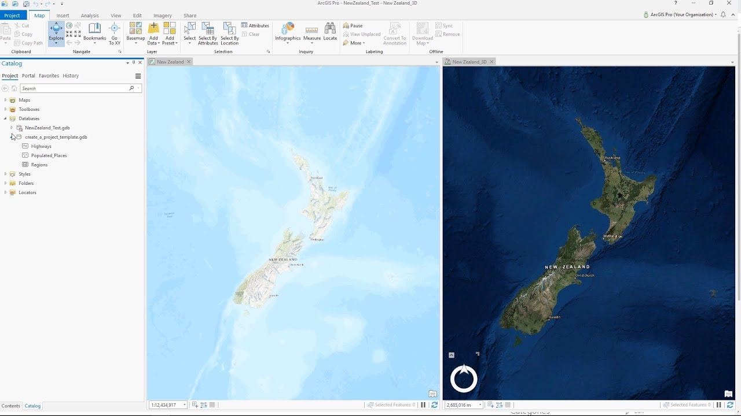Expand the More labeling options dropdown
The height and width of the screenshot is (416, 741).
(x=354, y=43)
